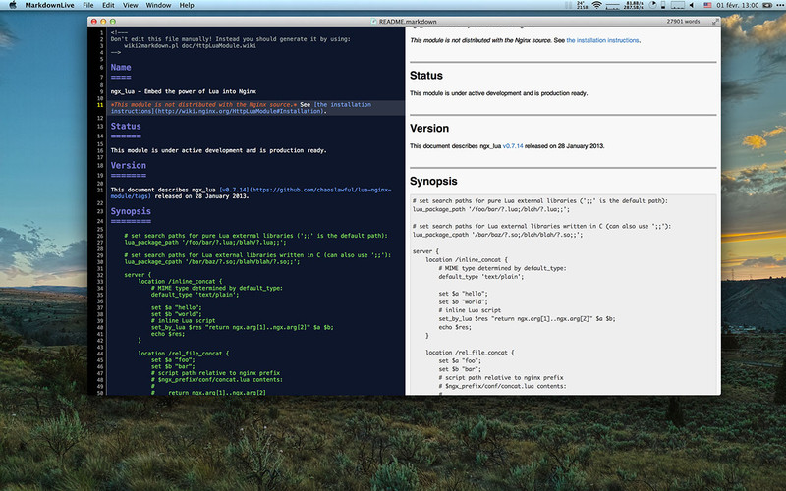Place cursor in 'ngx_lua - Embed the power' line

(184, 91)
